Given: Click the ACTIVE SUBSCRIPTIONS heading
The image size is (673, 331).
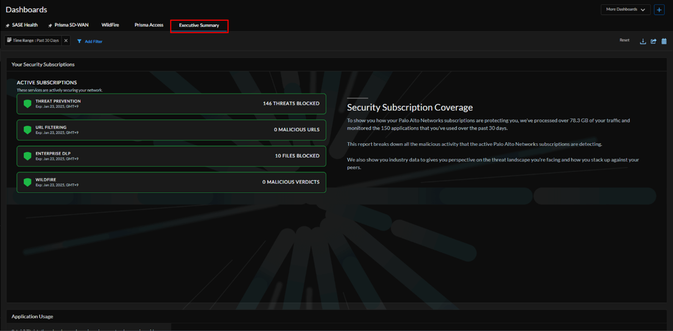Looking at the screenshot, I should click(x=47, y=83).
